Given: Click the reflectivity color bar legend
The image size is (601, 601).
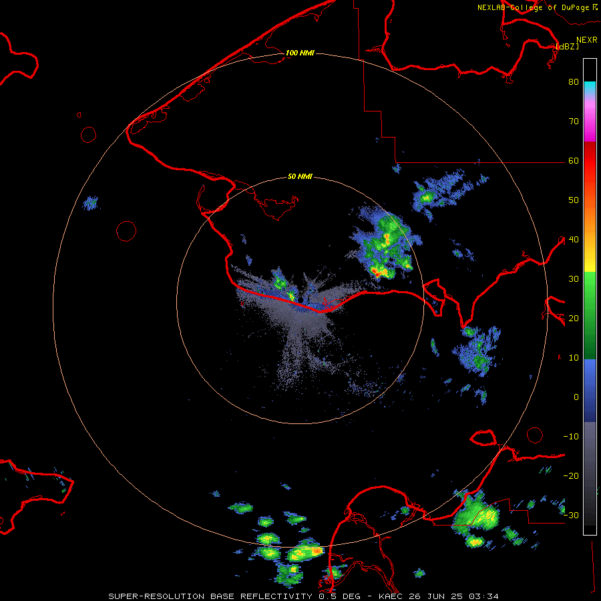Looking at the screenshot, I should [590, 296].
